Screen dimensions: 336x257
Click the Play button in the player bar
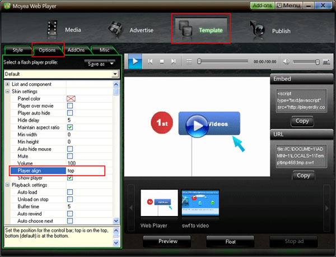(135, 62)
